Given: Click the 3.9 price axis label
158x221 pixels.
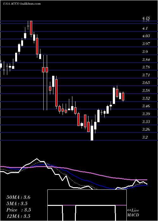Looking at the screenshot, I should 145,51.
